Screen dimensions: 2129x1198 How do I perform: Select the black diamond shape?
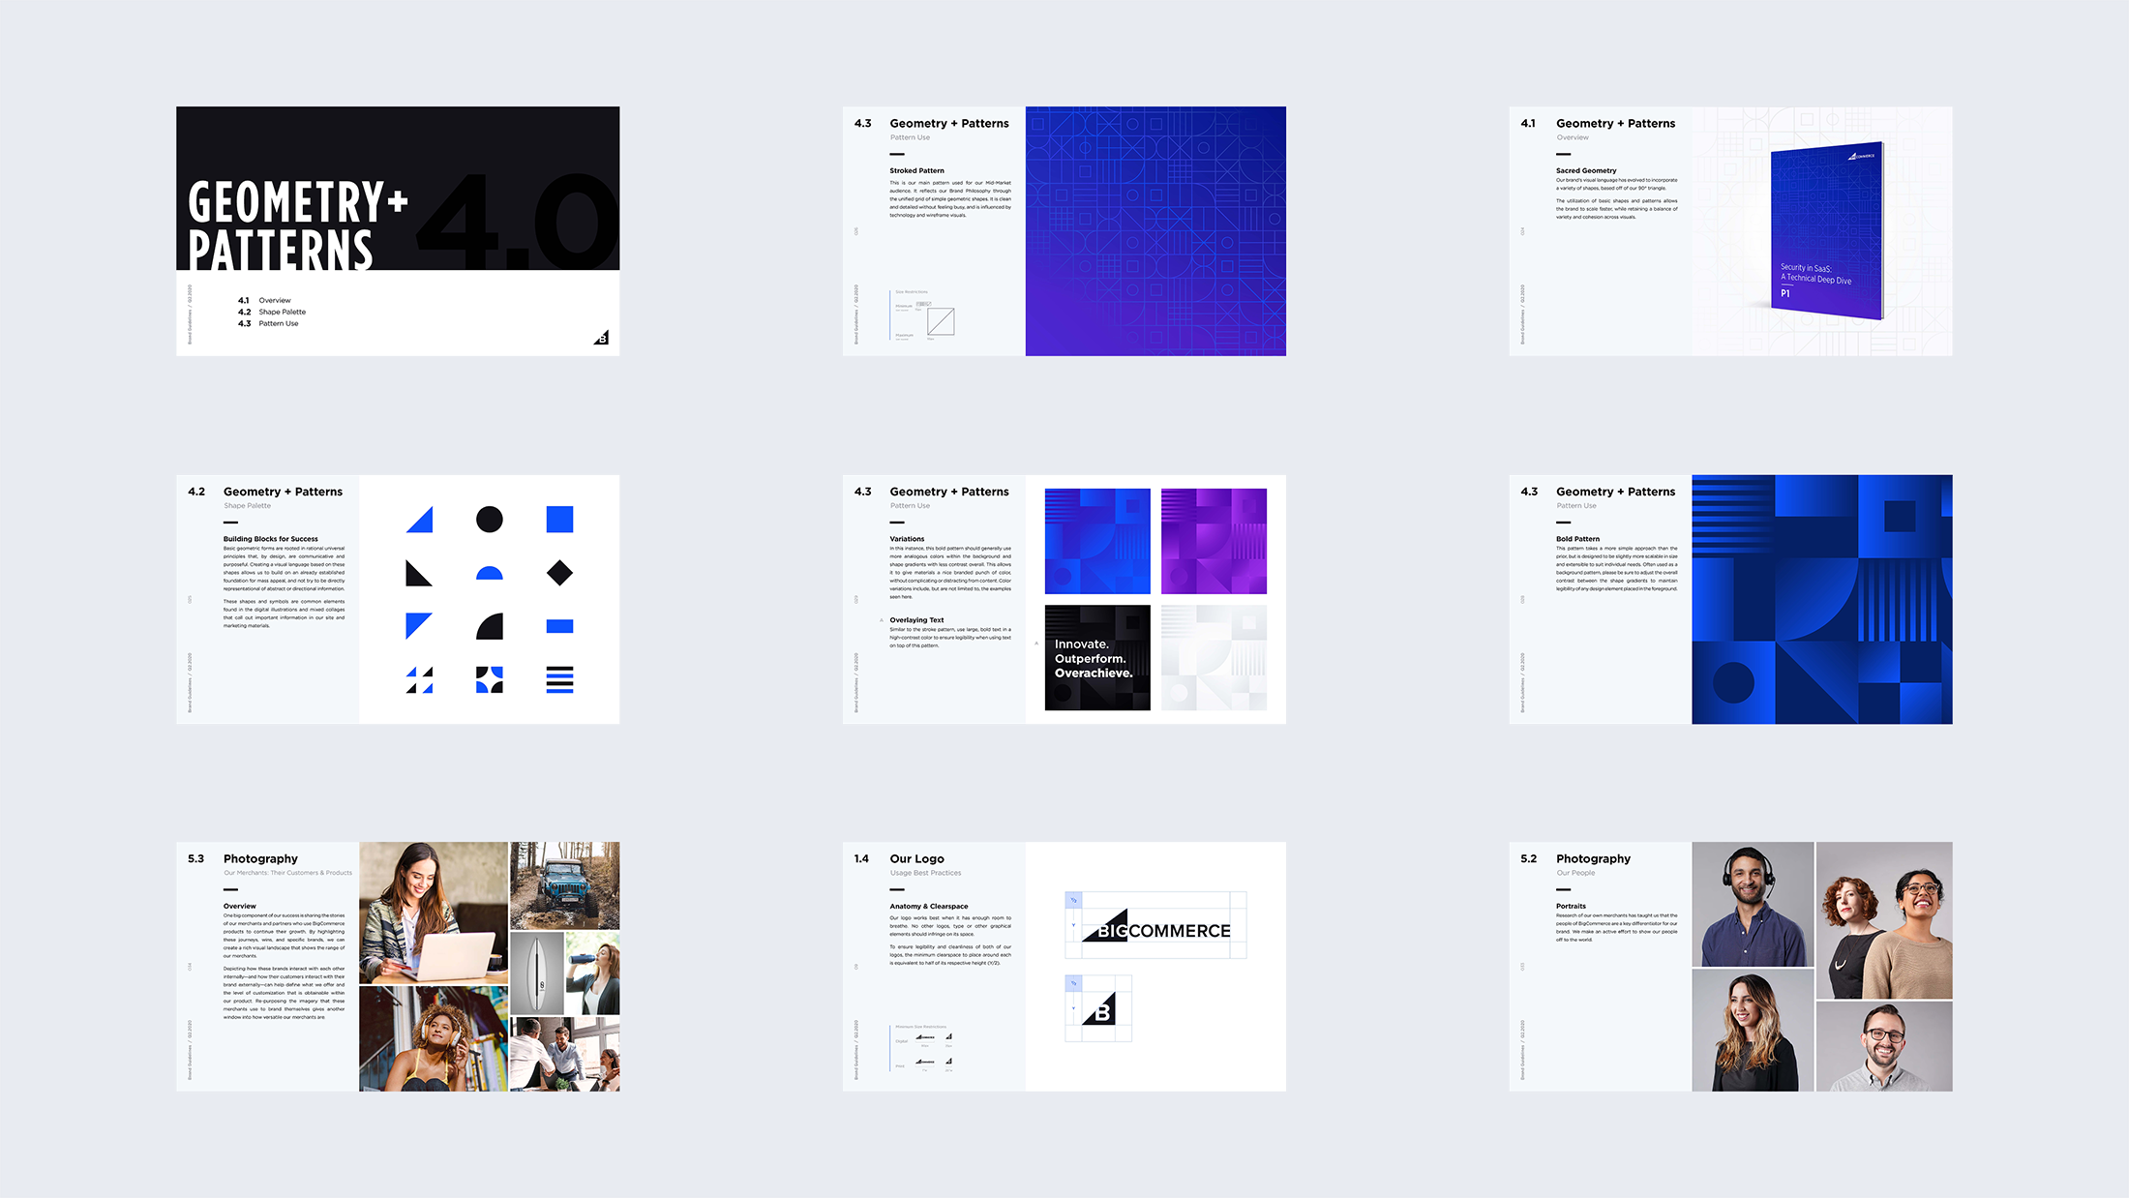tap(559, 573)
